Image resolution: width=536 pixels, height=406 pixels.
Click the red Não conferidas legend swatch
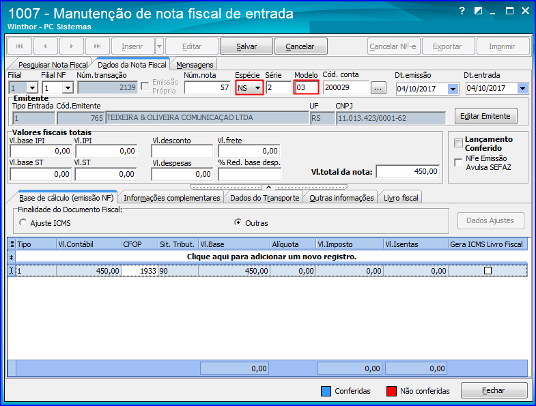click(x=391, y=391)
